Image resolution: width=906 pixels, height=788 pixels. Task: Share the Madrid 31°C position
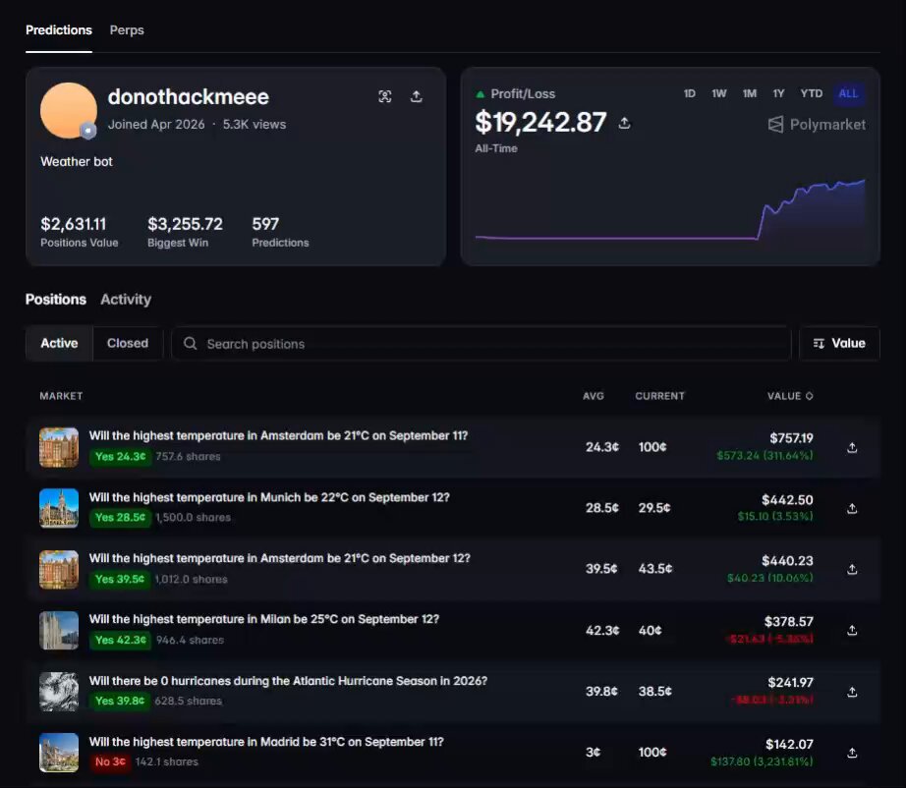click(x=852, y=753)
